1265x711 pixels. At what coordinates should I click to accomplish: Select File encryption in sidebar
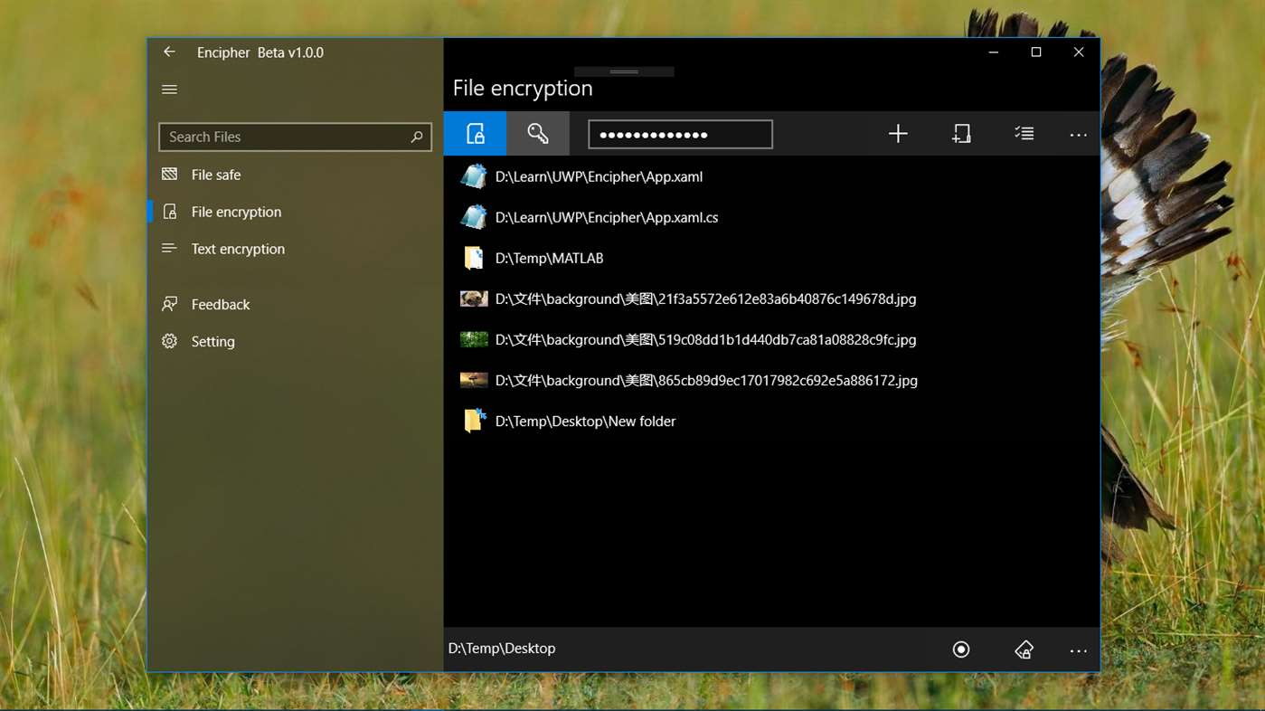click(x=295, y=212)
